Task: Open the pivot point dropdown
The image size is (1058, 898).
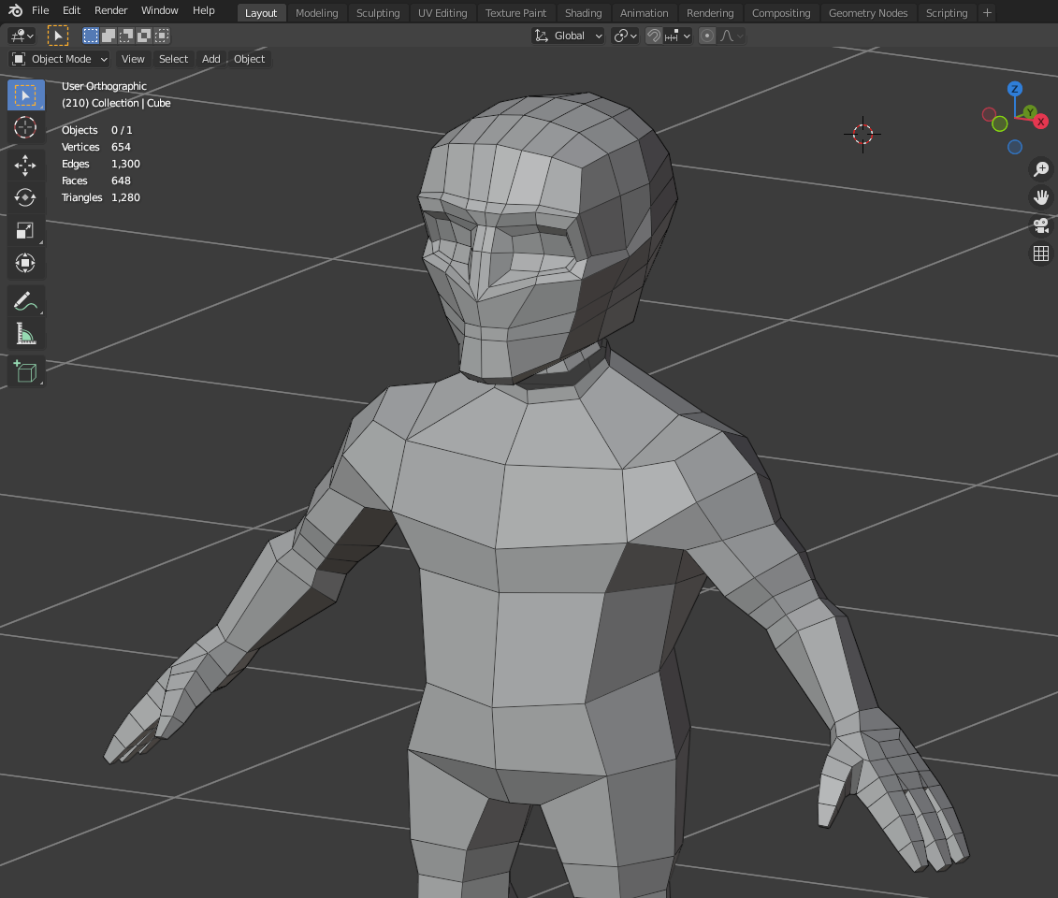Action: pyautogui.click(x=625, y=36)
